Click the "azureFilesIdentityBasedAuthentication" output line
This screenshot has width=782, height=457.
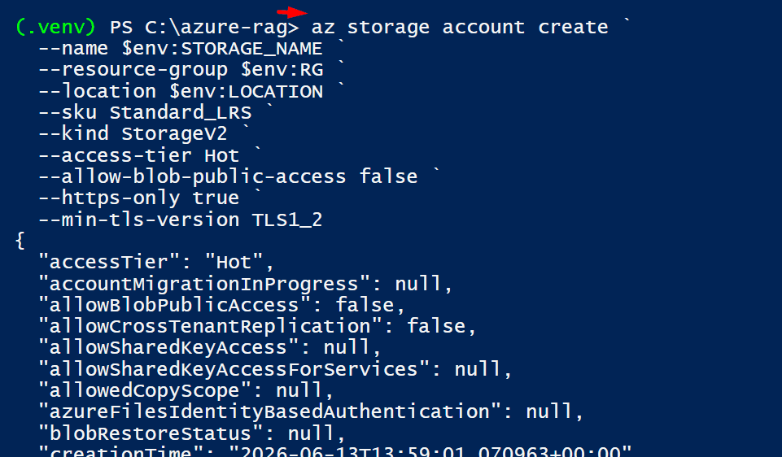coord(311,412)
